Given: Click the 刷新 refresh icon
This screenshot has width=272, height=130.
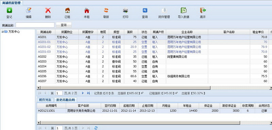Looking at the screenshot, I should (x=106, y=11).
